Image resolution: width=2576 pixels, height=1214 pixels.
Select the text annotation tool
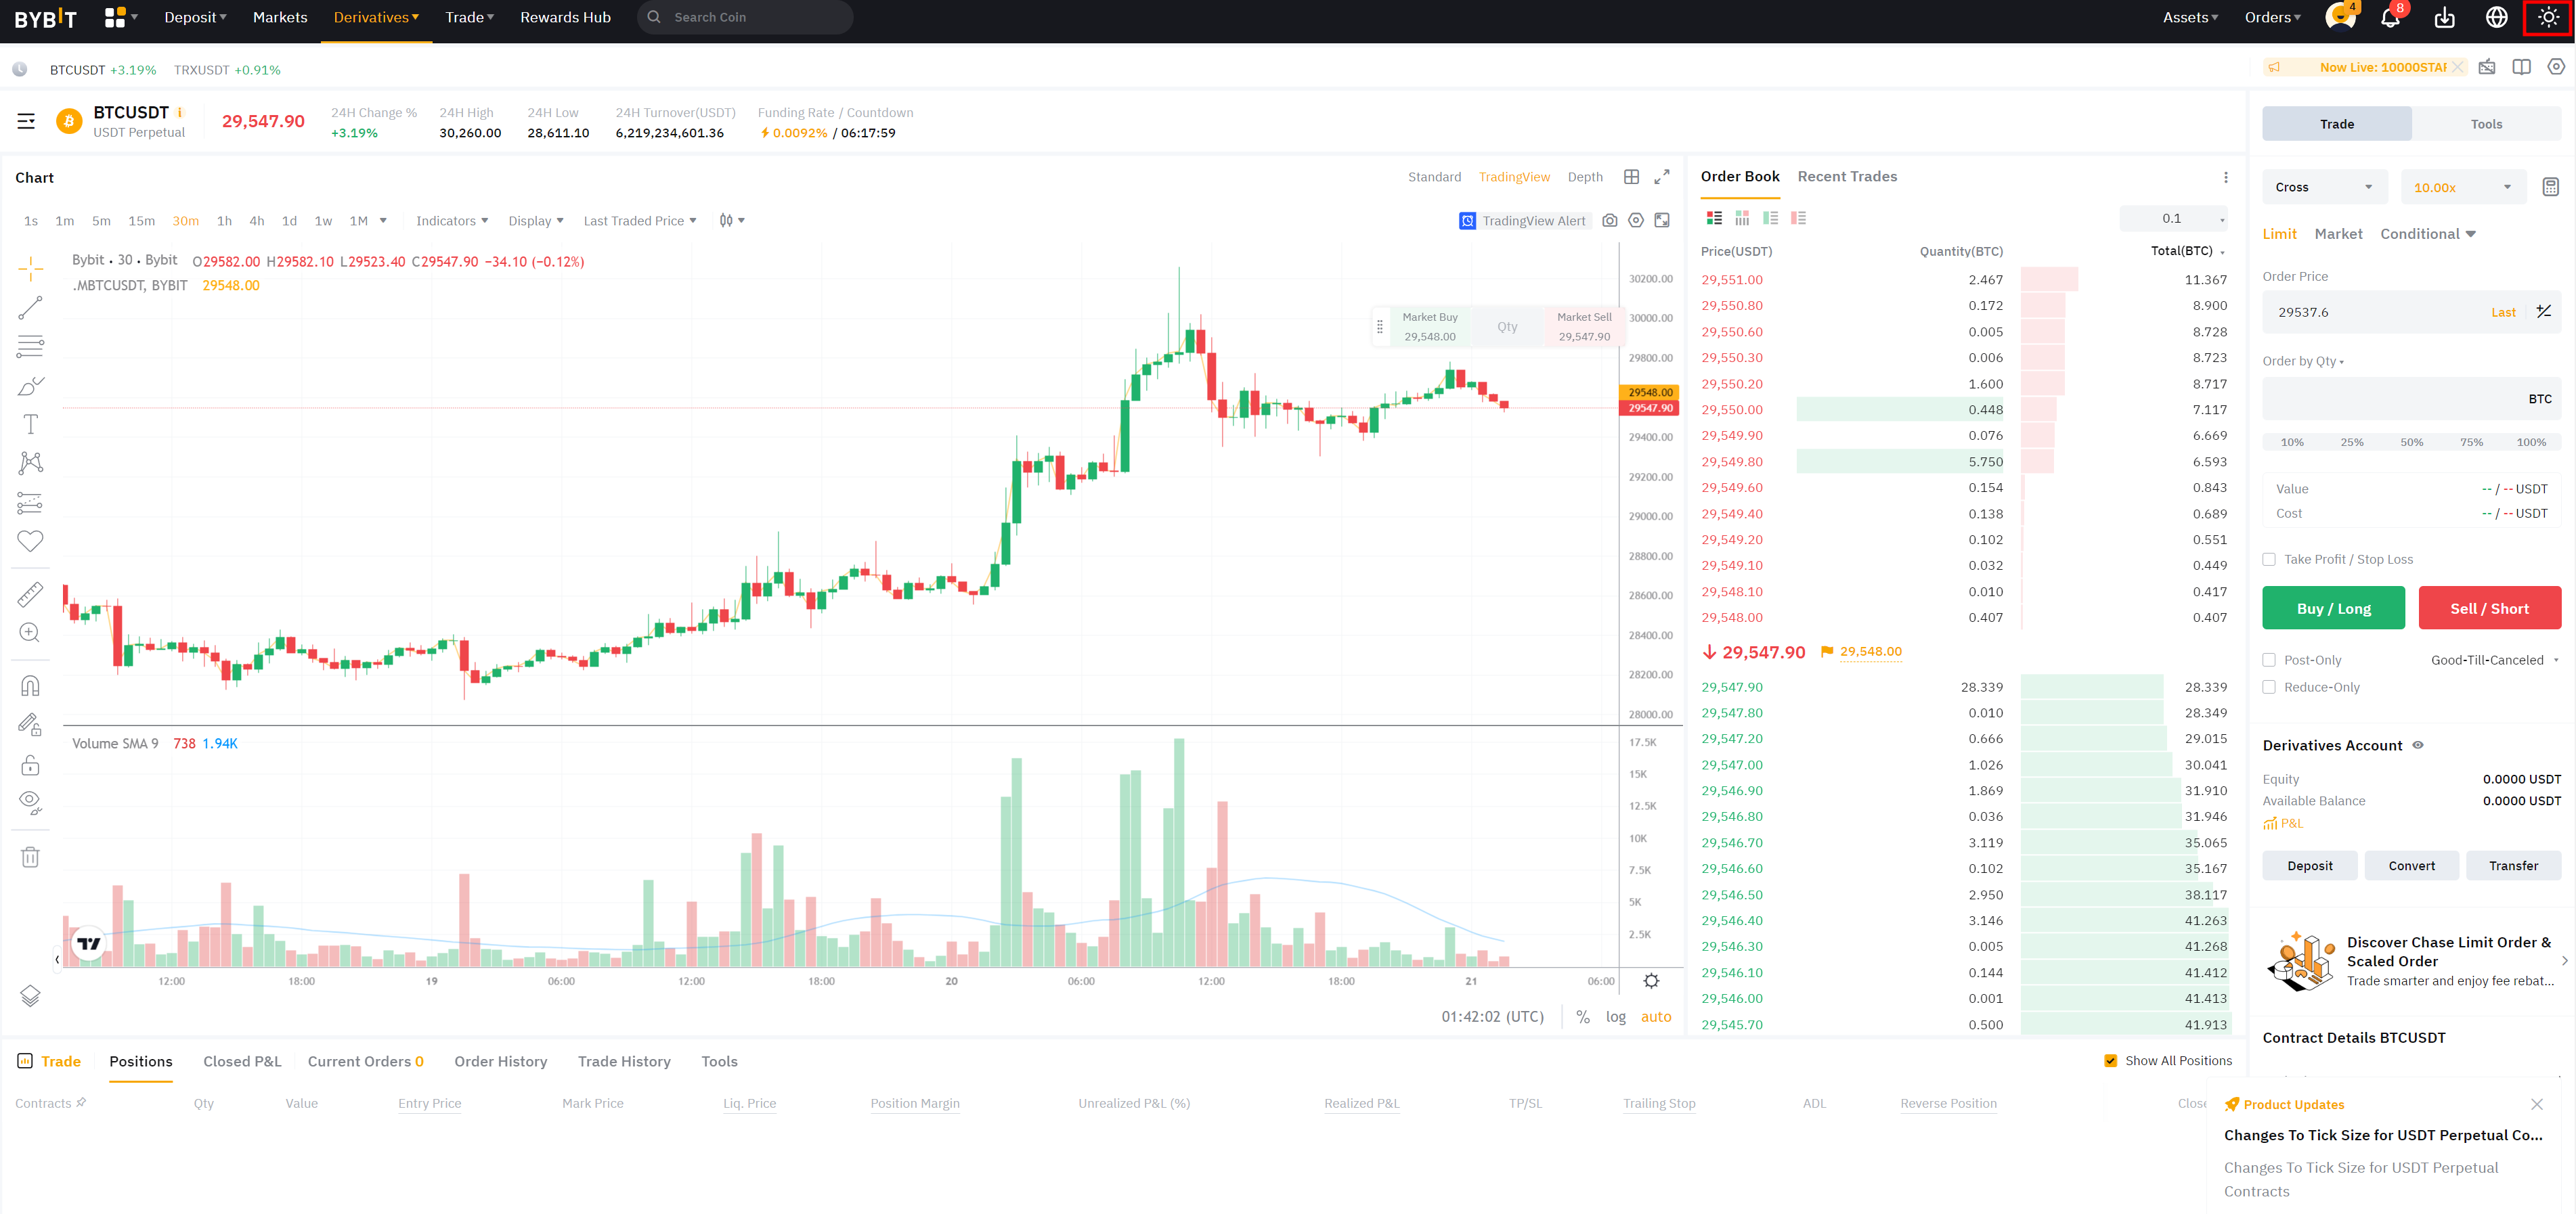[x=30, y=425]
